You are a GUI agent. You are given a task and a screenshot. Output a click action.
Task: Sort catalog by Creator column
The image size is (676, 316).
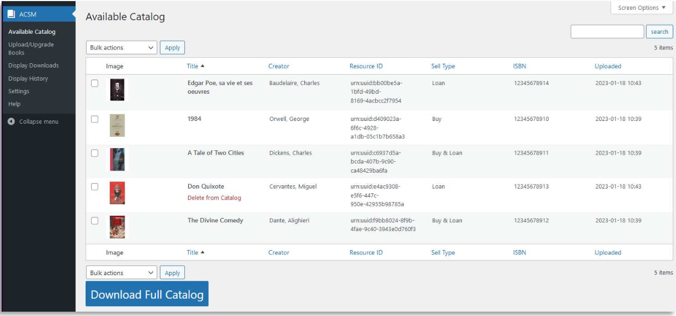(278, 66)
